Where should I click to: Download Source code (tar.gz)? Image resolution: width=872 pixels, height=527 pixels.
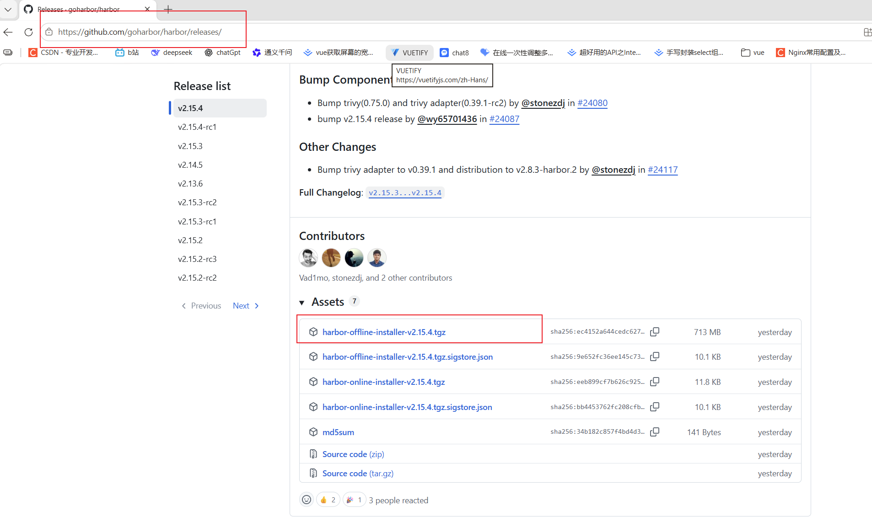pyautogui.click(x=358, y=474)
